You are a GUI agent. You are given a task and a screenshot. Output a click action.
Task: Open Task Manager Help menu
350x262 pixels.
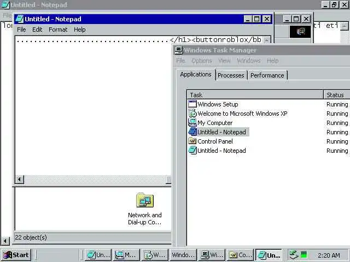(272, 61)
